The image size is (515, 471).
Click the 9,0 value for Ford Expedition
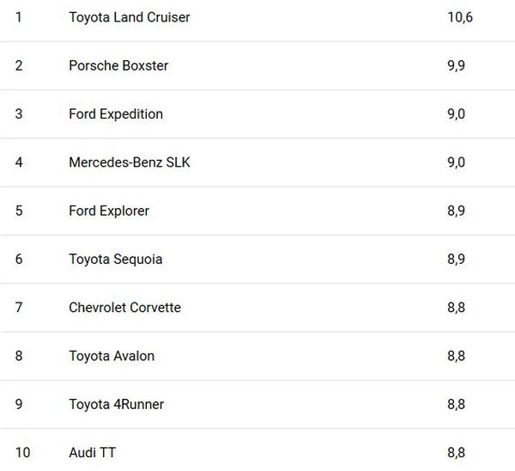point(457,114)
